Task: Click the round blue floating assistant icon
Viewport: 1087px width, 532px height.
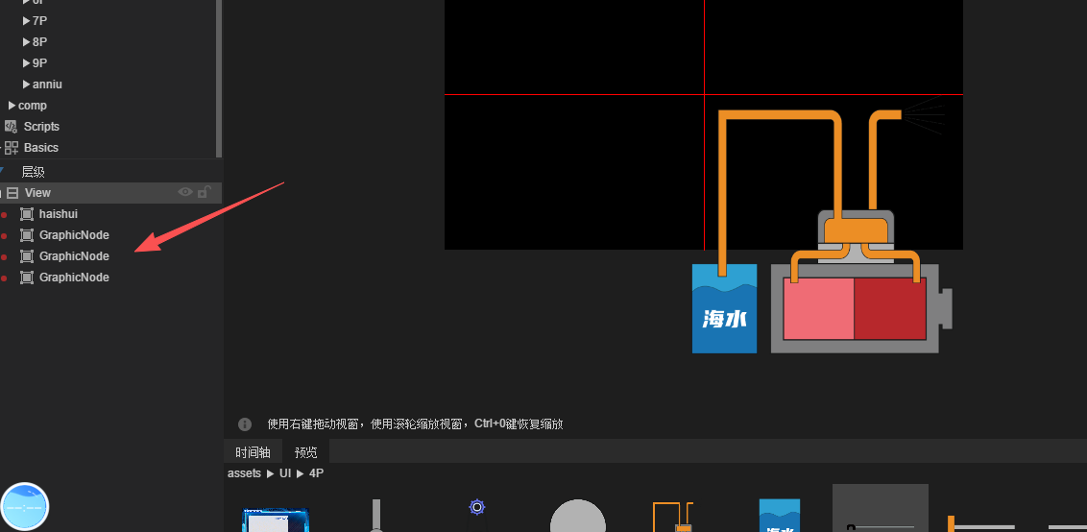Action: coord(24,506)
